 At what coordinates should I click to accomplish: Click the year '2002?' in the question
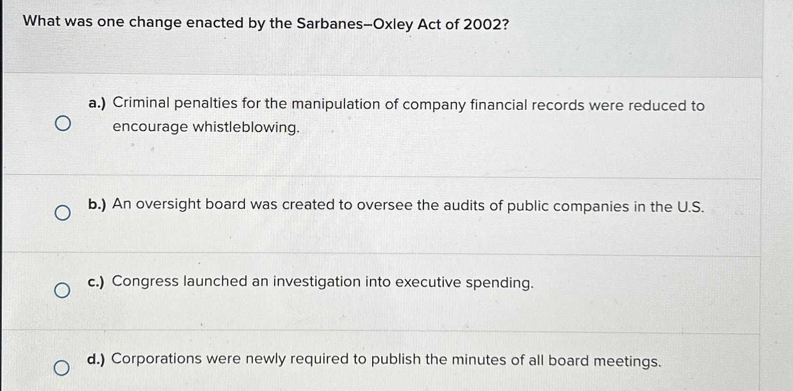point(486,25)
